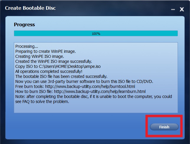Viewport: 190px width, 144px height.
Task: Click the Progress heading
Action: point(24,24)
